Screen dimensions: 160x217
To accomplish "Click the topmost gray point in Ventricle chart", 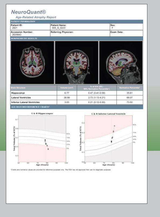I will coord(114,126).
